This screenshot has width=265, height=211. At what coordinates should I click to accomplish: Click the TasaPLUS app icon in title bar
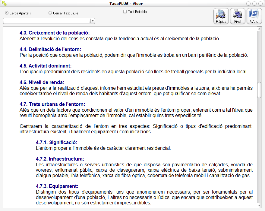(x=4, y=4)
